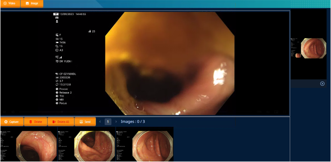
Task: Switch to the Video tab
Action: coord(10,4)
